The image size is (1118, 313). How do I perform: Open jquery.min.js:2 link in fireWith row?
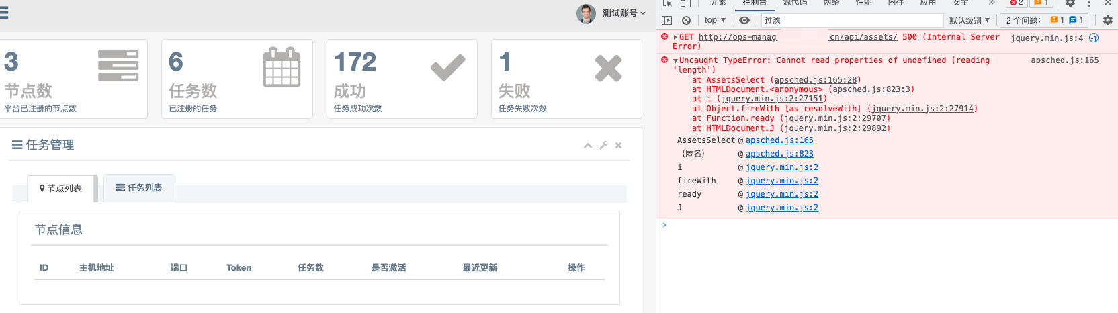tap(782, 181)
